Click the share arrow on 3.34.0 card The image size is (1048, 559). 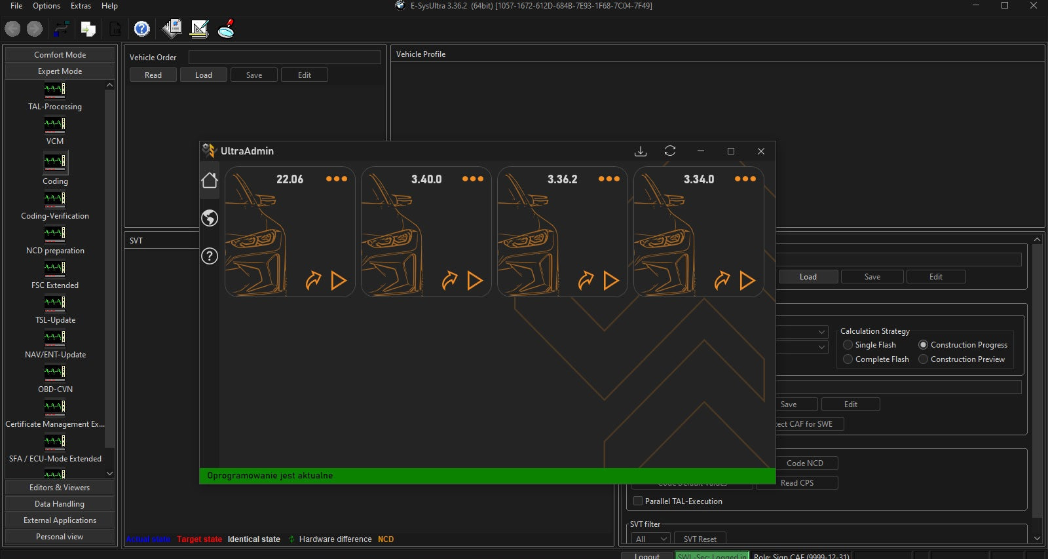coord(722,281)
